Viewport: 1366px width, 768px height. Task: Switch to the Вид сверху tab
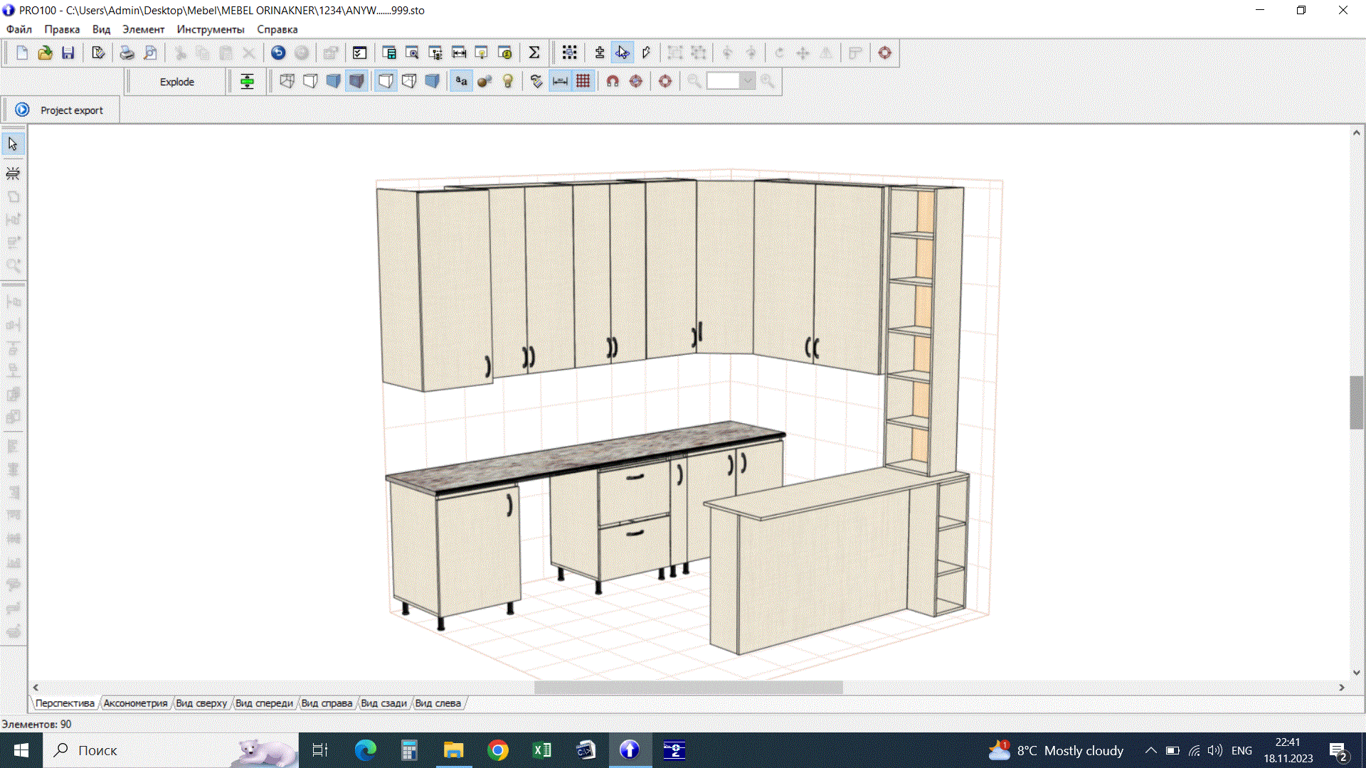pos(201,703)
